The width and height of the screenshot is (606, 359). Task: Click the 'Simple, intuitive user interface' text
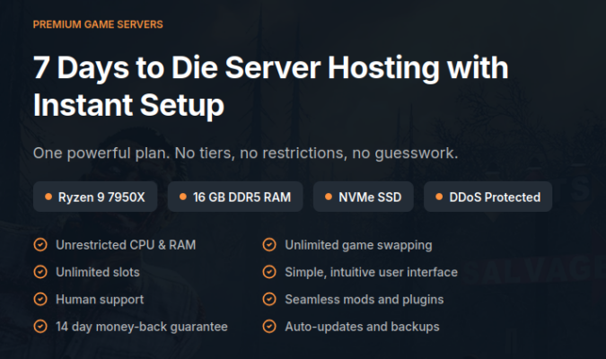371,273
